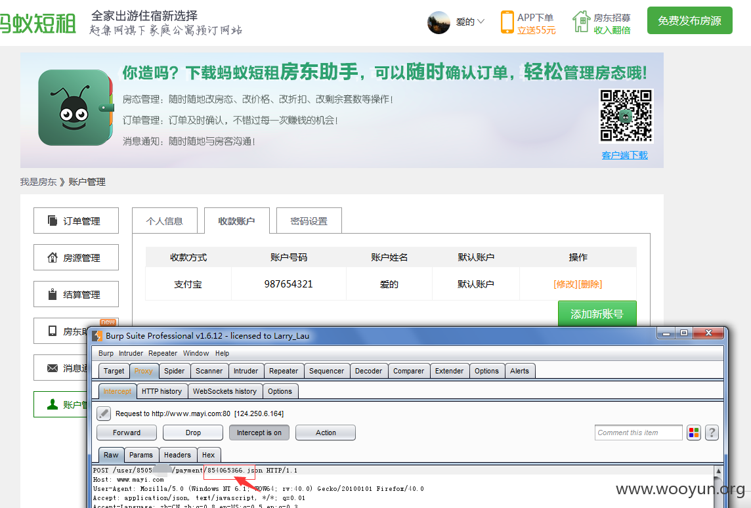
Task: Click the highlight color picker icon
Action: click(x=693, y=433)
